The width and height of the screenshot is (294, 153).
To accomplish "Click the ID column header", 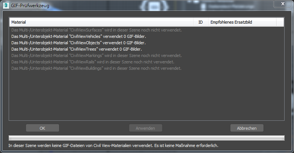I will [201, 22].
